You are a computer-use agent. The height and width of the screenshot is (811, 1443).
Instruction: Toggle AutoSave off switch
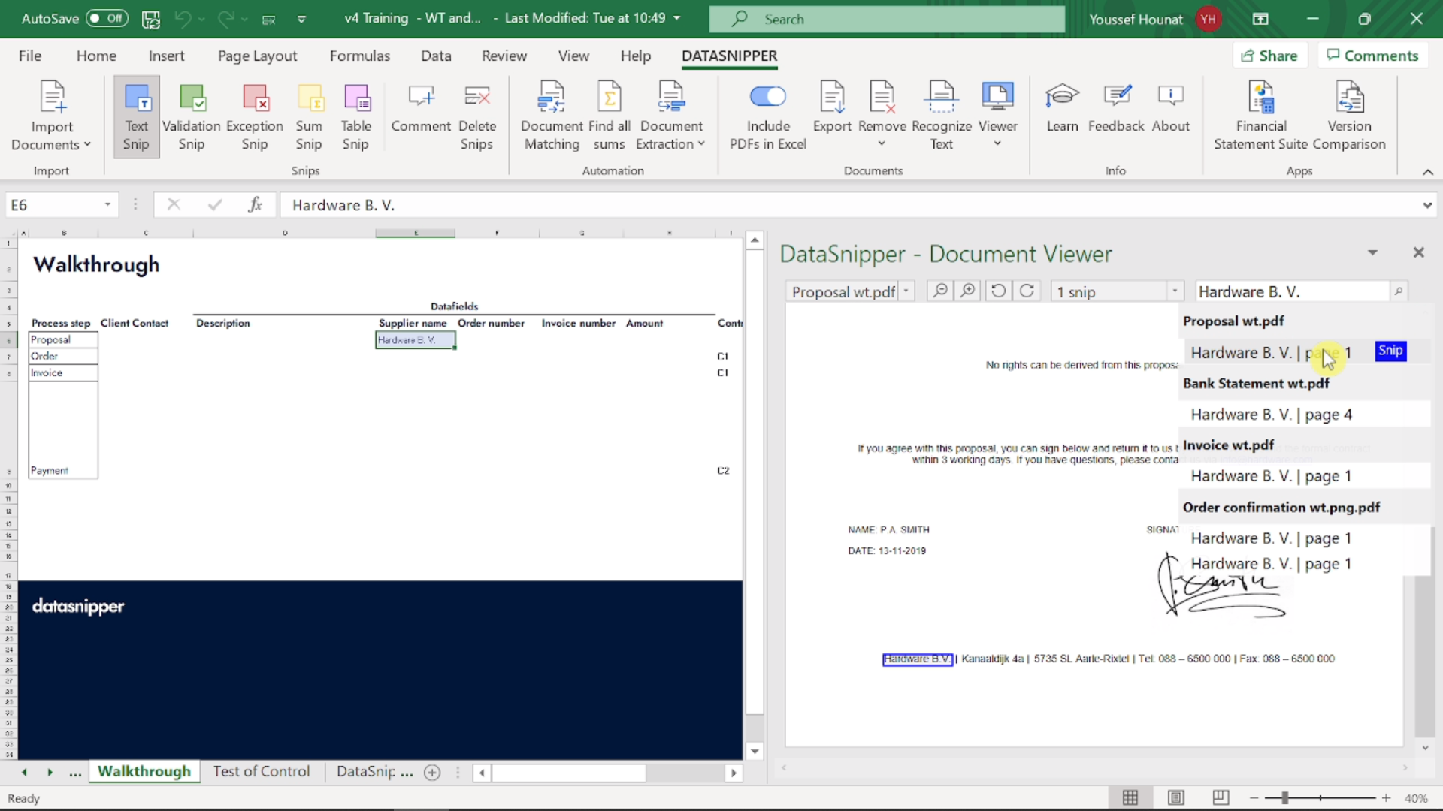tap(107, 18)
